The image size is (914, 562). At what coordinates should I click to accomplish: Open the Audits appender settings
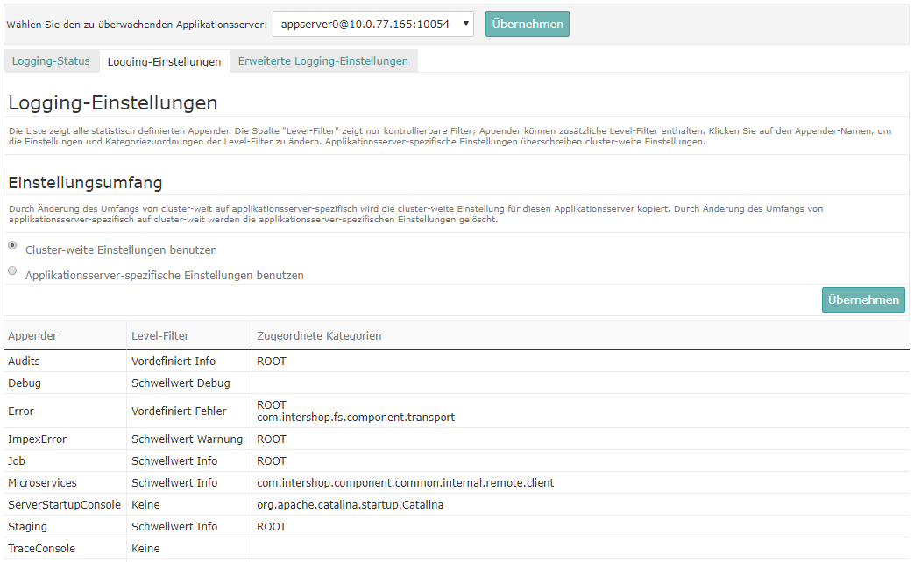click(24, 361)
